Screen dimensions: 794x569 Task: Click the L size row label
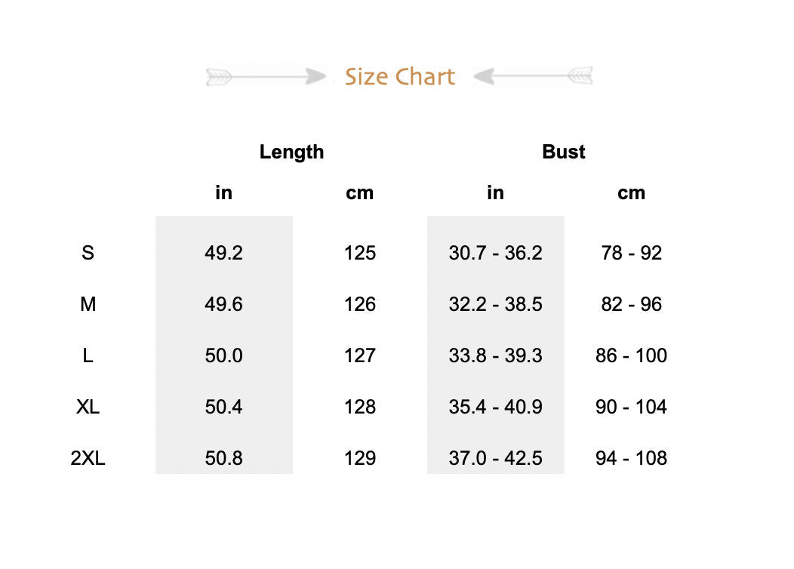[x=88, y=355]
